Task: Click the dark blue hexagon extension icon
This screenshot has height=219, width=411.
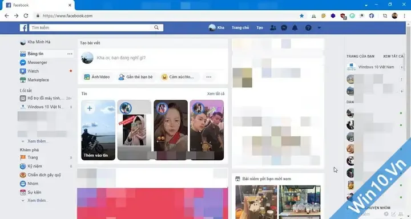Action: click(333, 16)
